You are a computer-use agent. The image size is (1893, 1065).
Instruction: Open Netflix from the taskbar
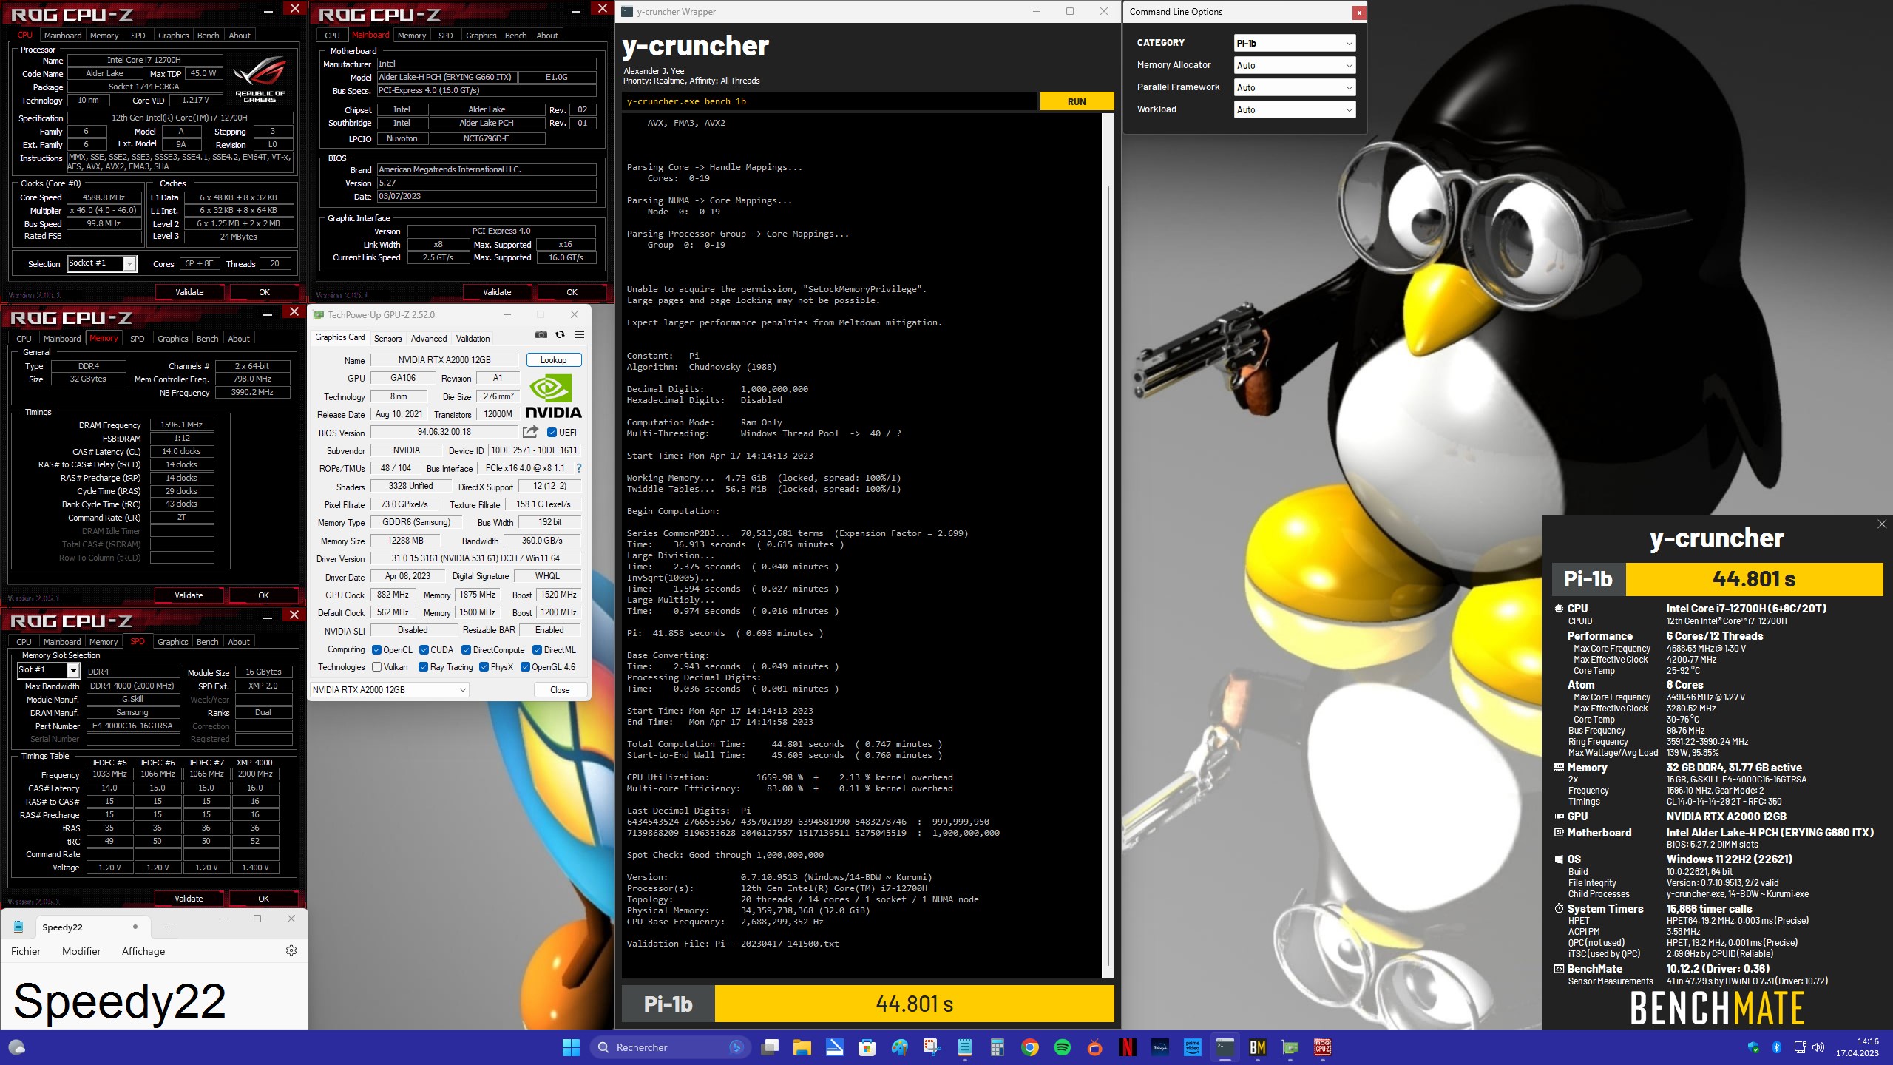1128,1047
